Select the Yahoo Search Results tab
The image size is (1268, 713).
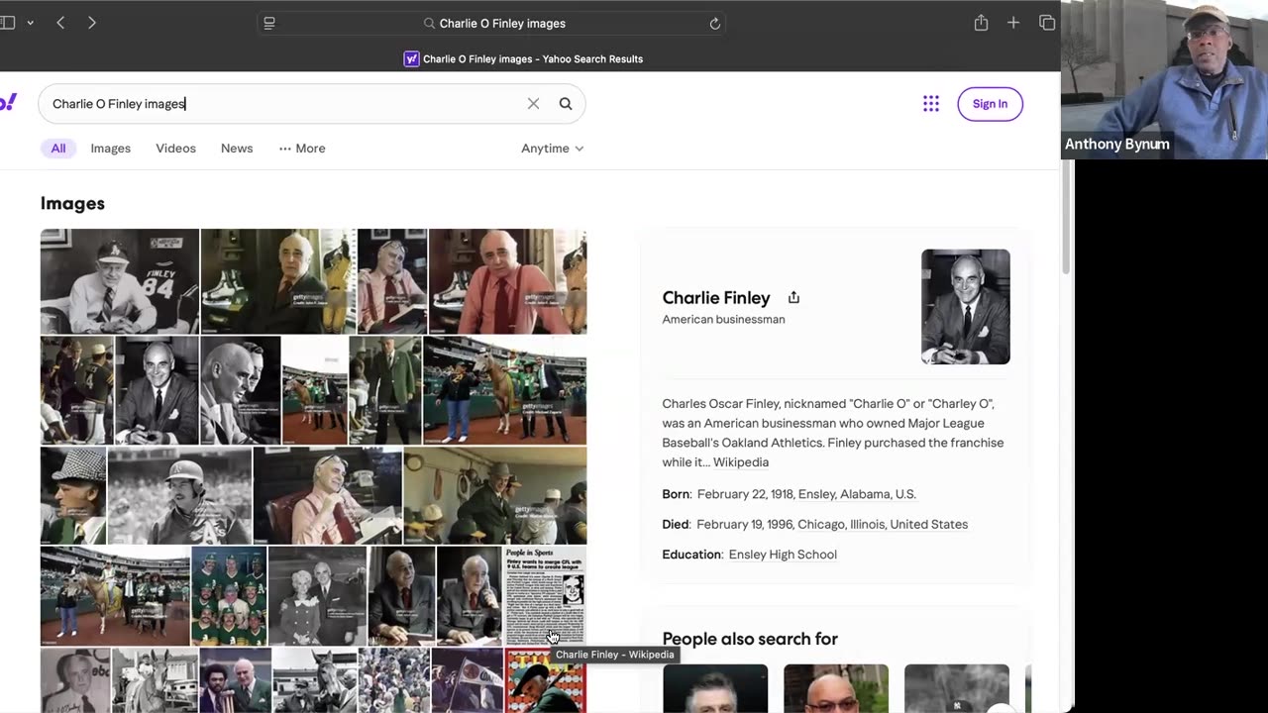pos(523,58)
